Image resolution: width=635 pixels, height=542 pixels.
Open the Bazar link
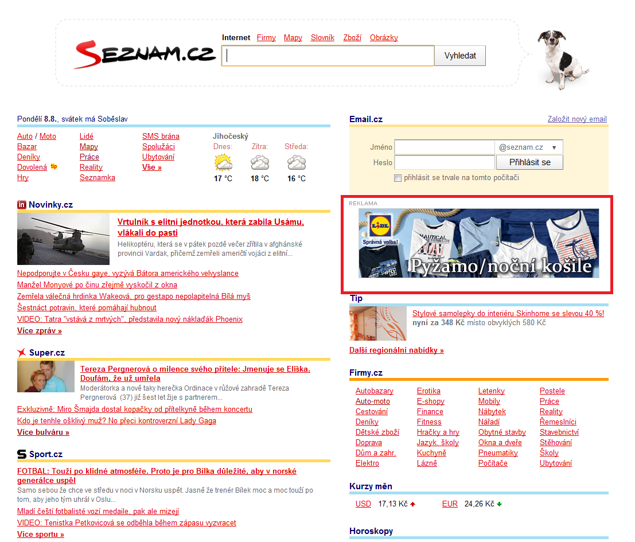coord(27,146)
